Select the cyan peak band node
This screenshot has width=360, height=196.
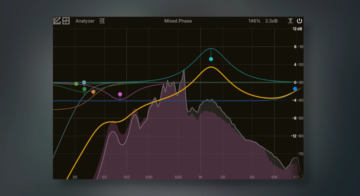211,59
